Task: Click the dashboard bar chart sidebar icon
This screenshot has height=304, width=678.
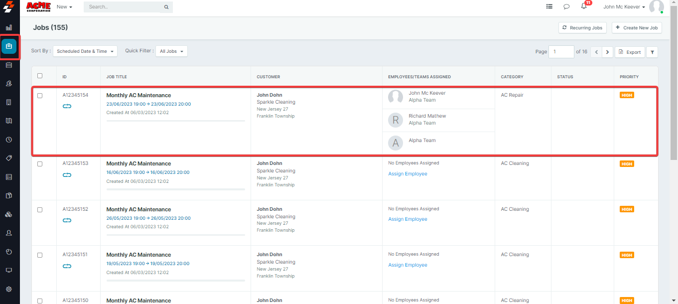Action: [x=9, y=27]
